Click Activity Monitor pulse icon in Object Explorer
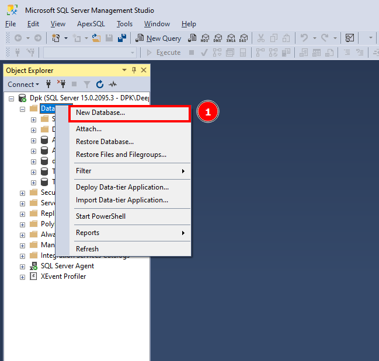Image resolution: width=379 pixels, height=361 pixels. [x=113, y=84]
